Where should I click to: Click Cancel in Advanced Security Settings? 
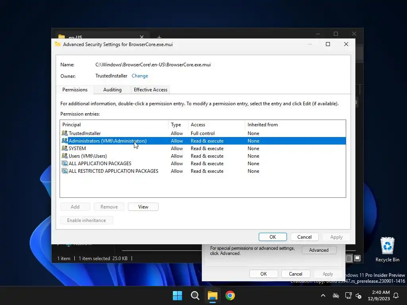(304, 237)
